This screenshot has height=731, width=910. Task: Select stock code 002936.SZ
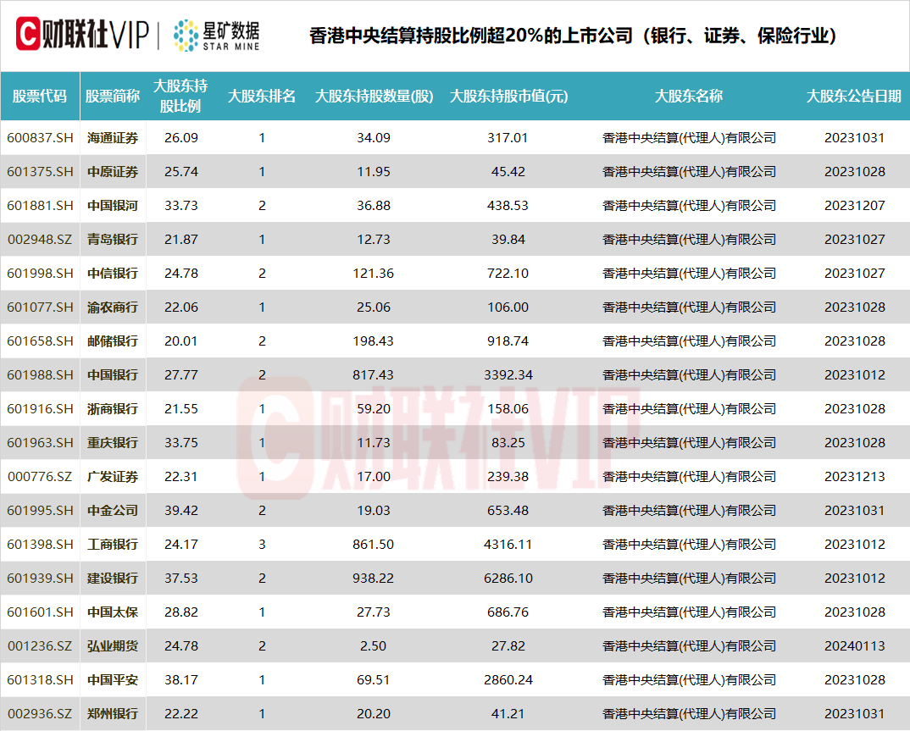[40, 713]
